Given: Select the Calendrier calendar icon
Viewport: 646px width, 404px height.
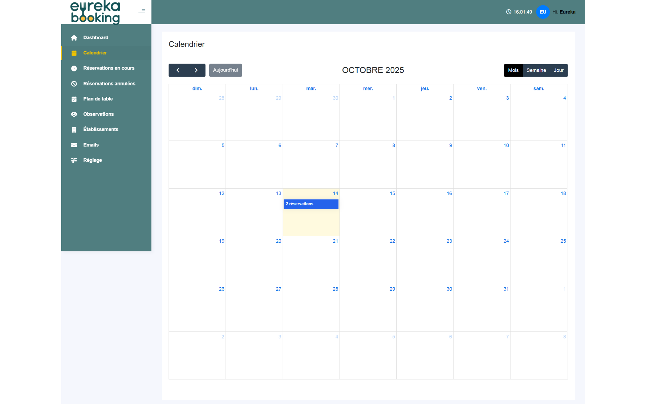Looking at the screenshot, I should 74,53.
